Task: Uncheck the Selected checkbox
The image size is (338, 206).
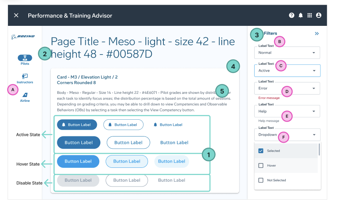Action: click(x=261, y=151)
